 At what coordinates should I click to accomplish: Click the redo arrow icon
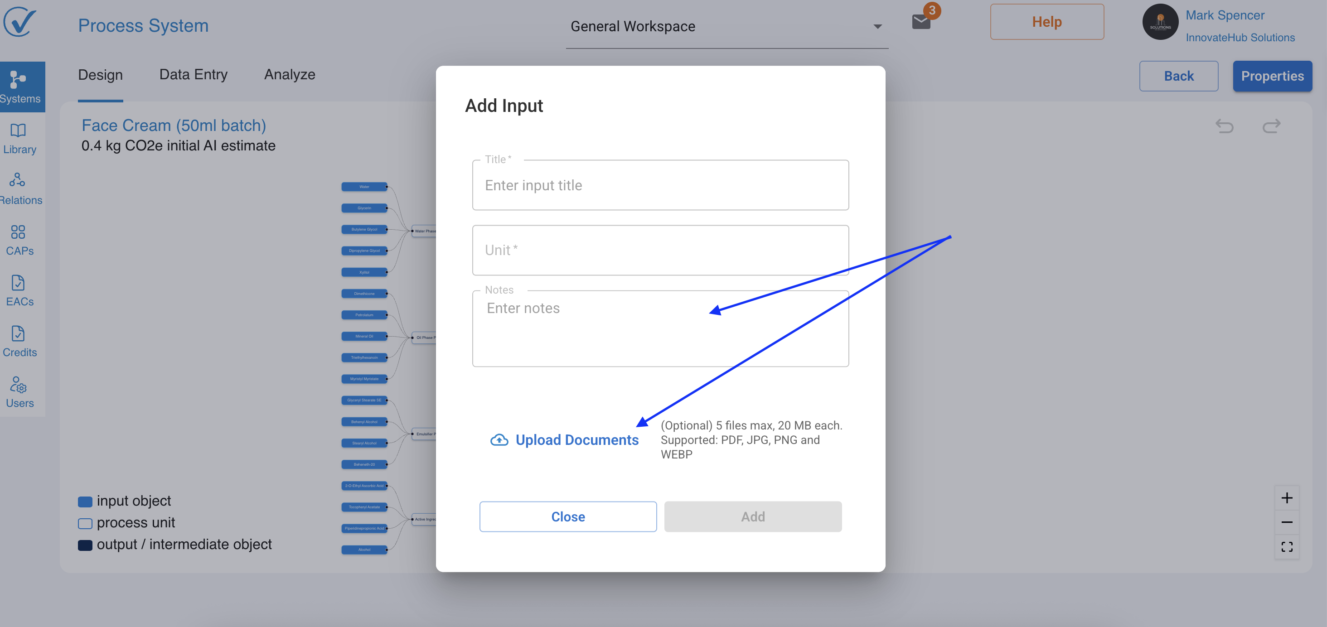[x=1271, y=126]
